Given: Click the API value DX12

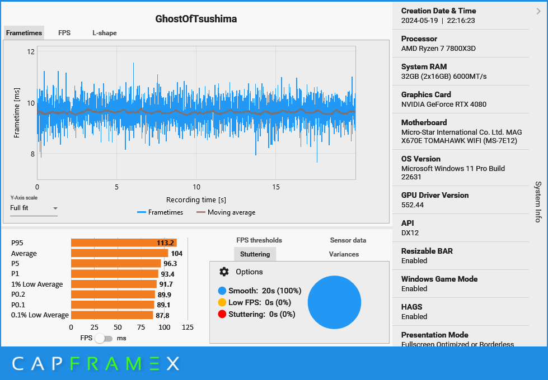Looking at the screenshot, I should pyautogui.click(x=410, y=232).
